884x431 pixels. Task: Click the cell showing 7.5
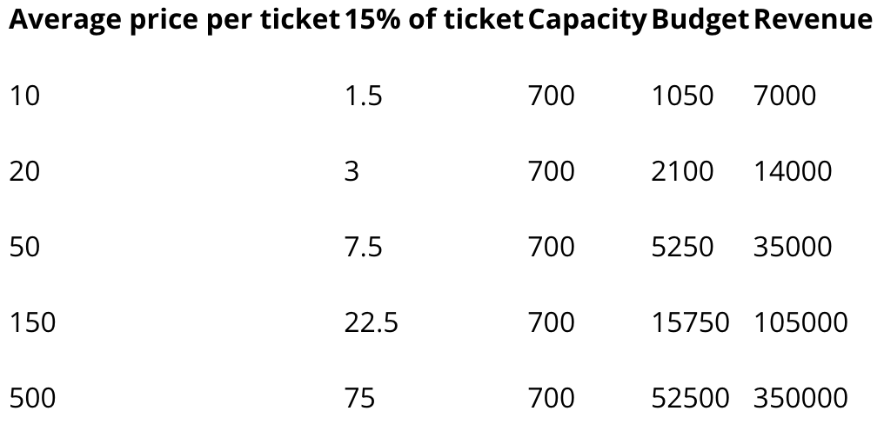point(364,246)
